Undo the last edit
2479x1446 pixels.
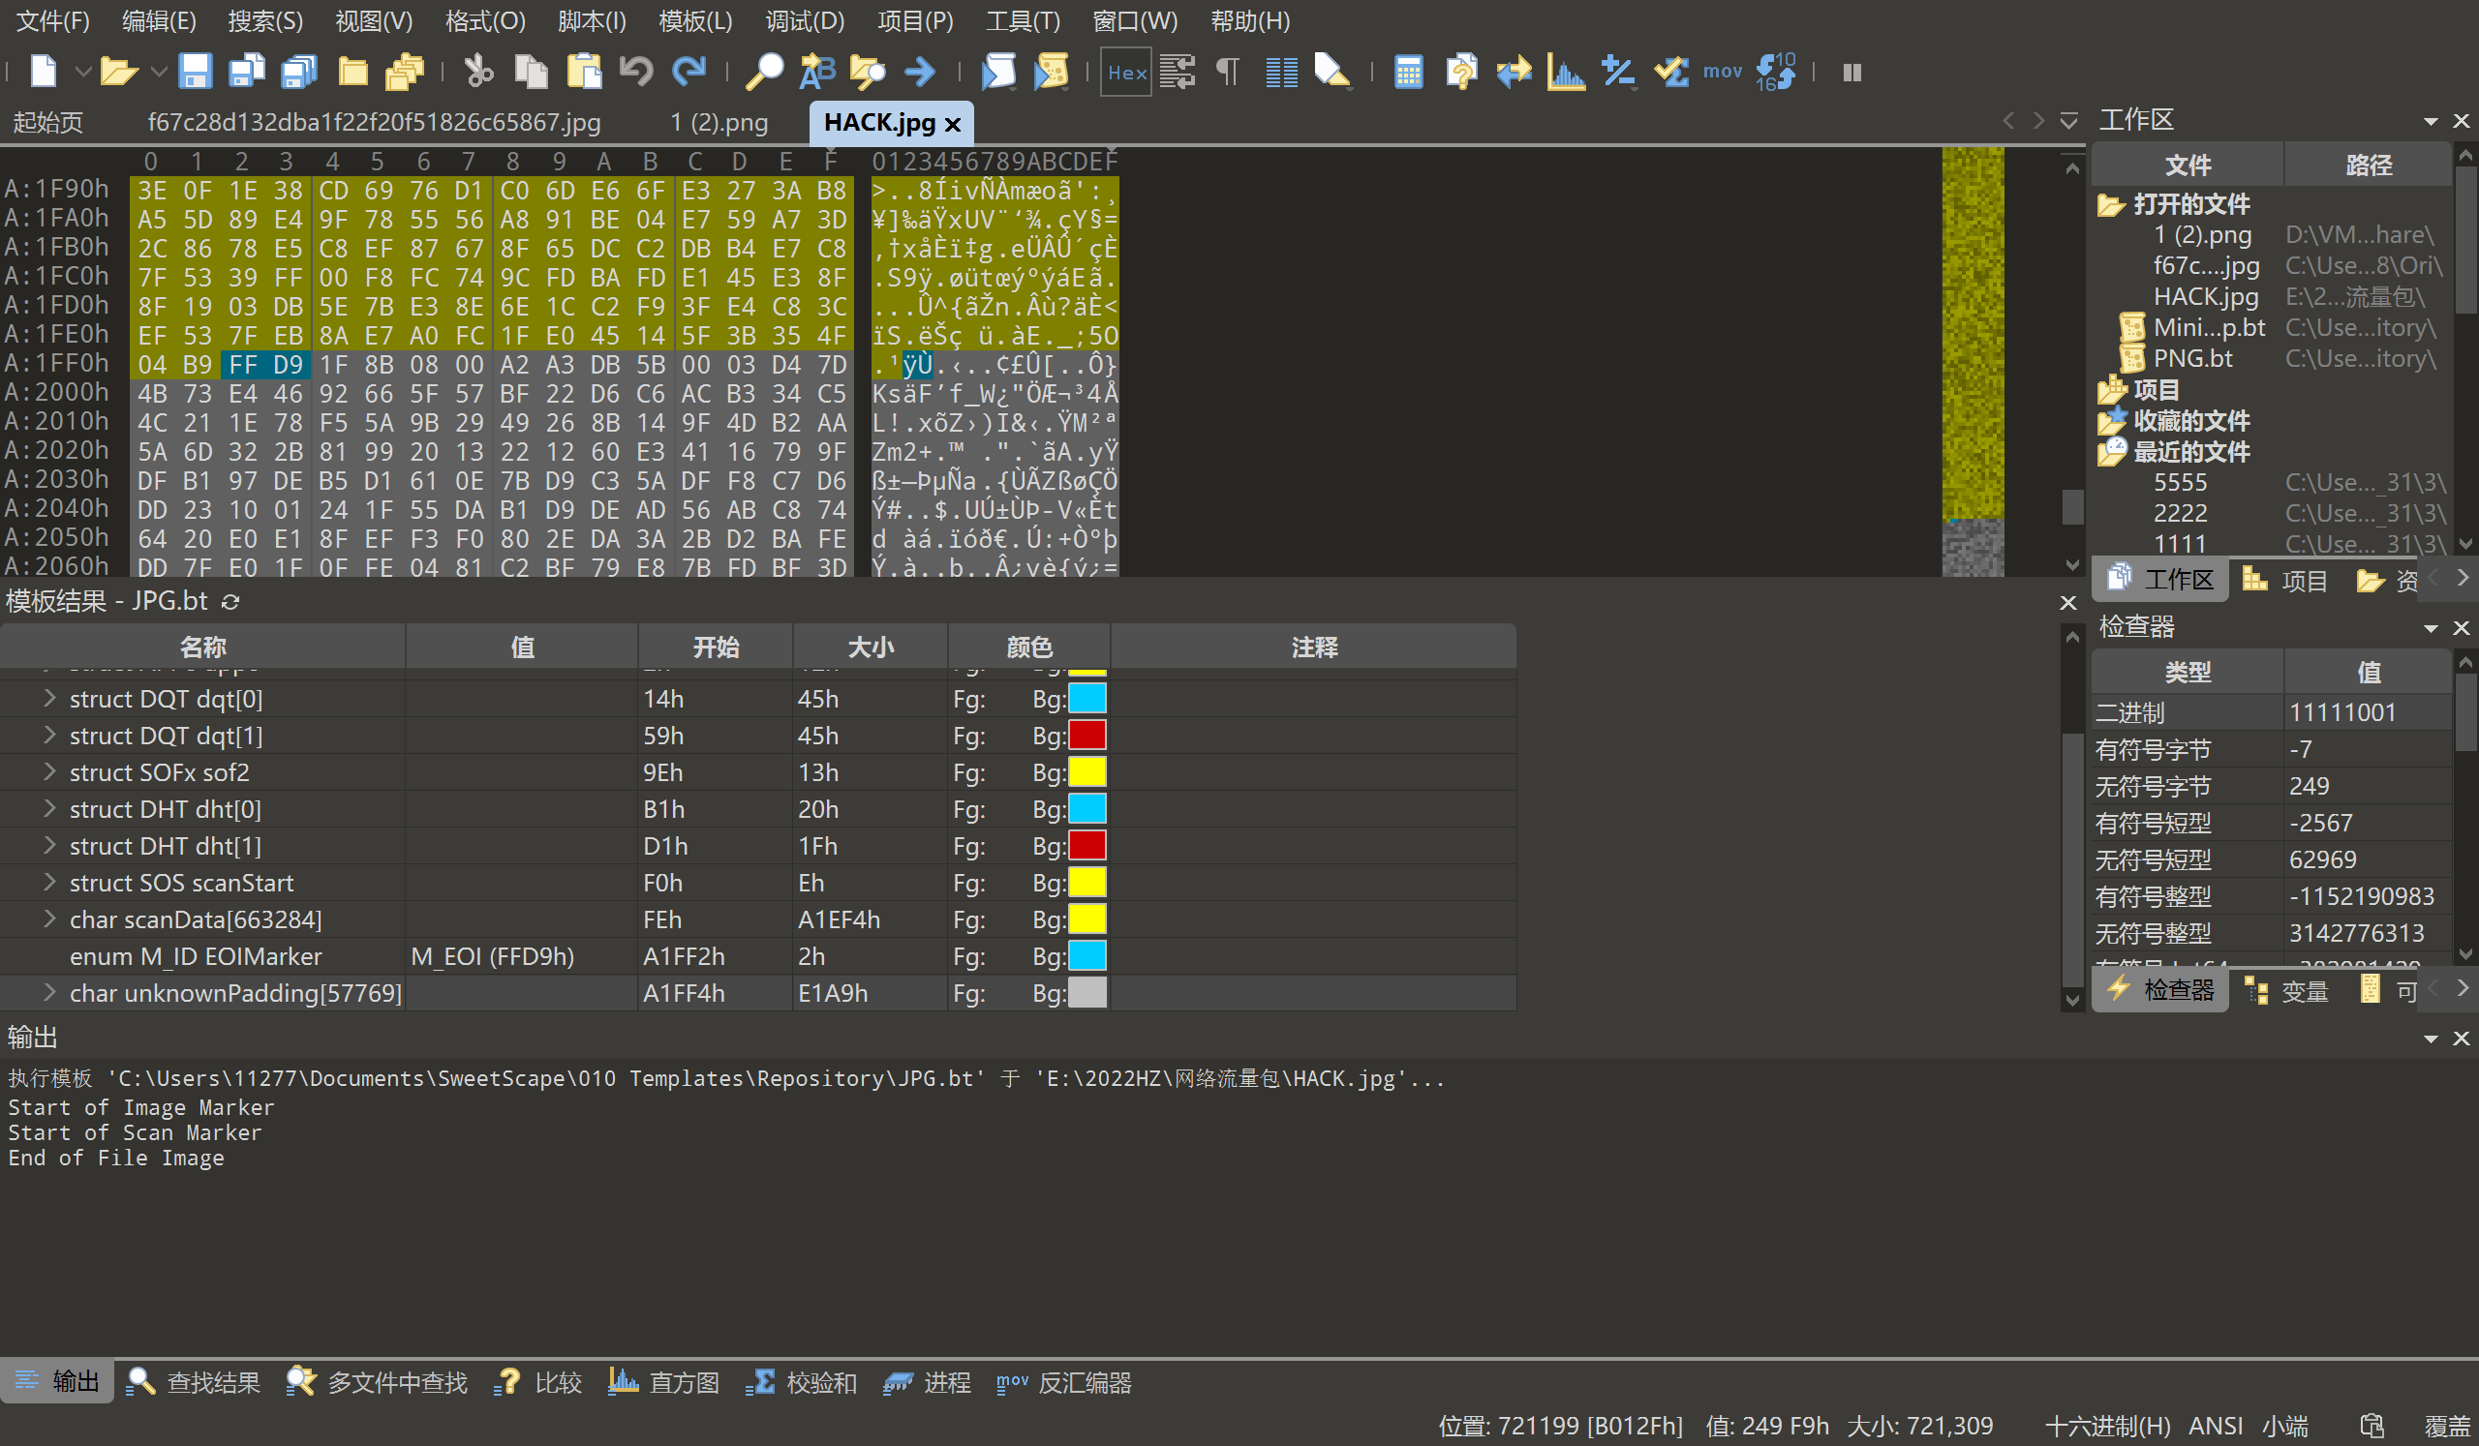coord(636,72)
